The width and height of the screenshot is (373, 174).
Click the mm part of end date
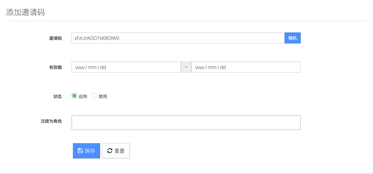(212, 67)
